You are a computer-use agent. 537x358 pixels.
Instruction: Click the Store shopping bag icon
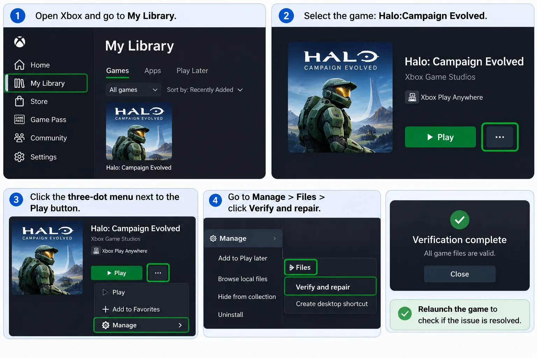[19, 101]
